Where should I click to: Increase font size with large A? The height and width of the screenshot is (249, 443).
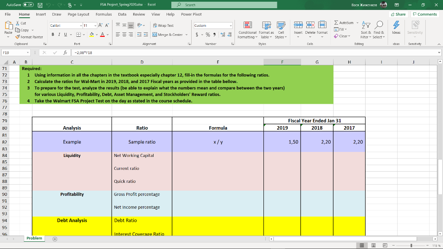pos(100,26)
